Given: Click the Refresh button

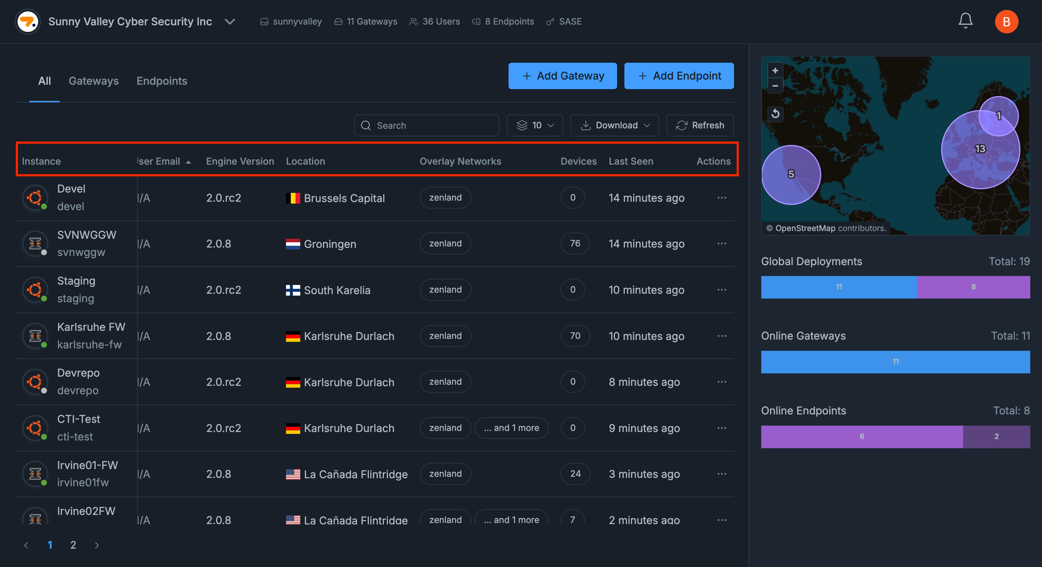Looking at the screenshot, I should pos(700,125).
